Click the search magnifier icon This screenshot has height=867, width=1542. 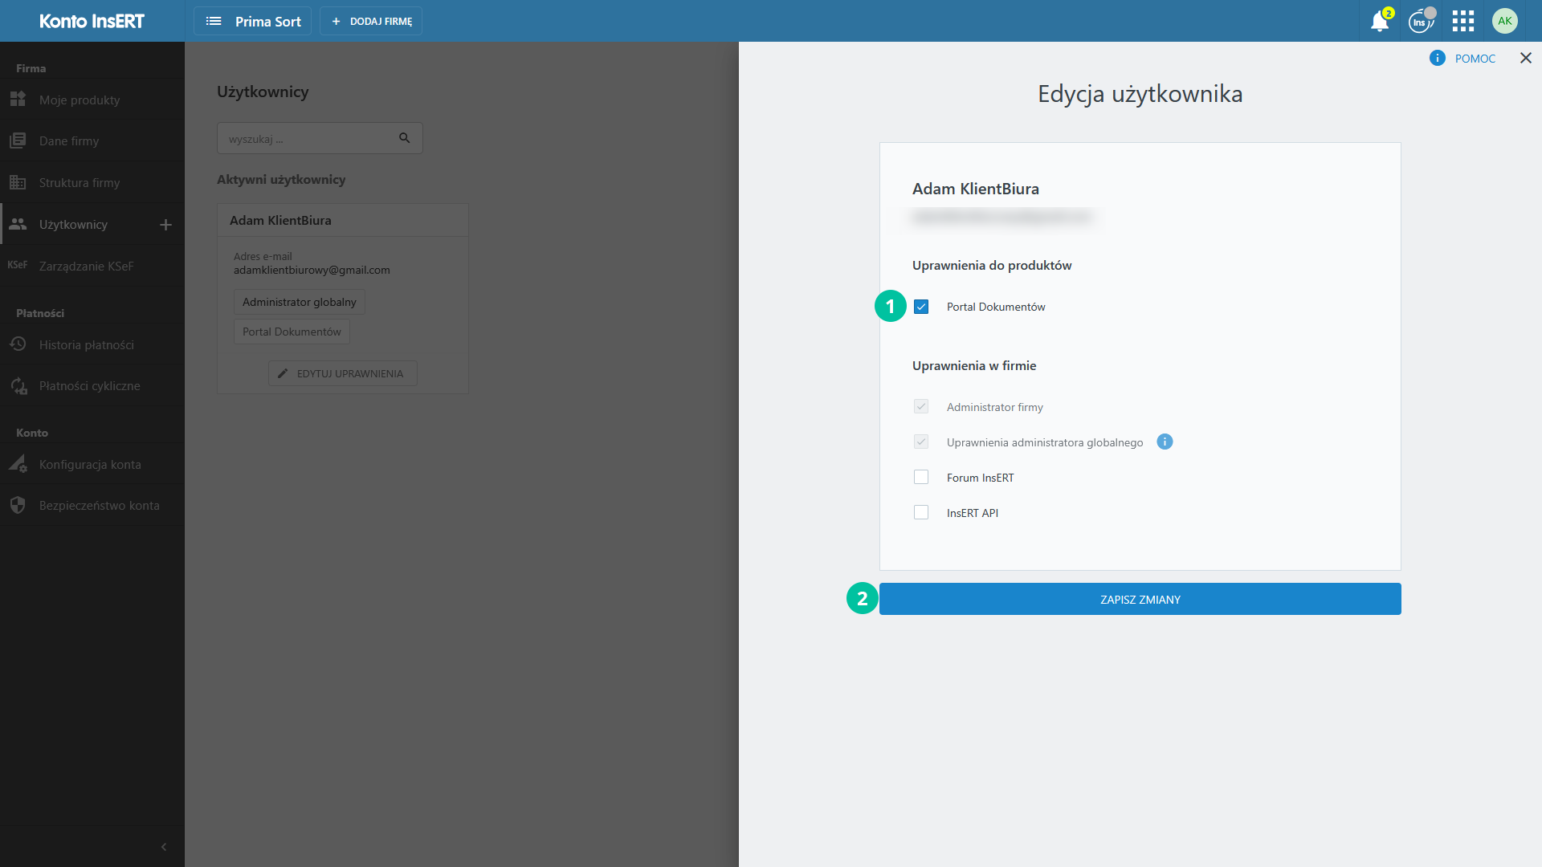click(x=405, y=138)
